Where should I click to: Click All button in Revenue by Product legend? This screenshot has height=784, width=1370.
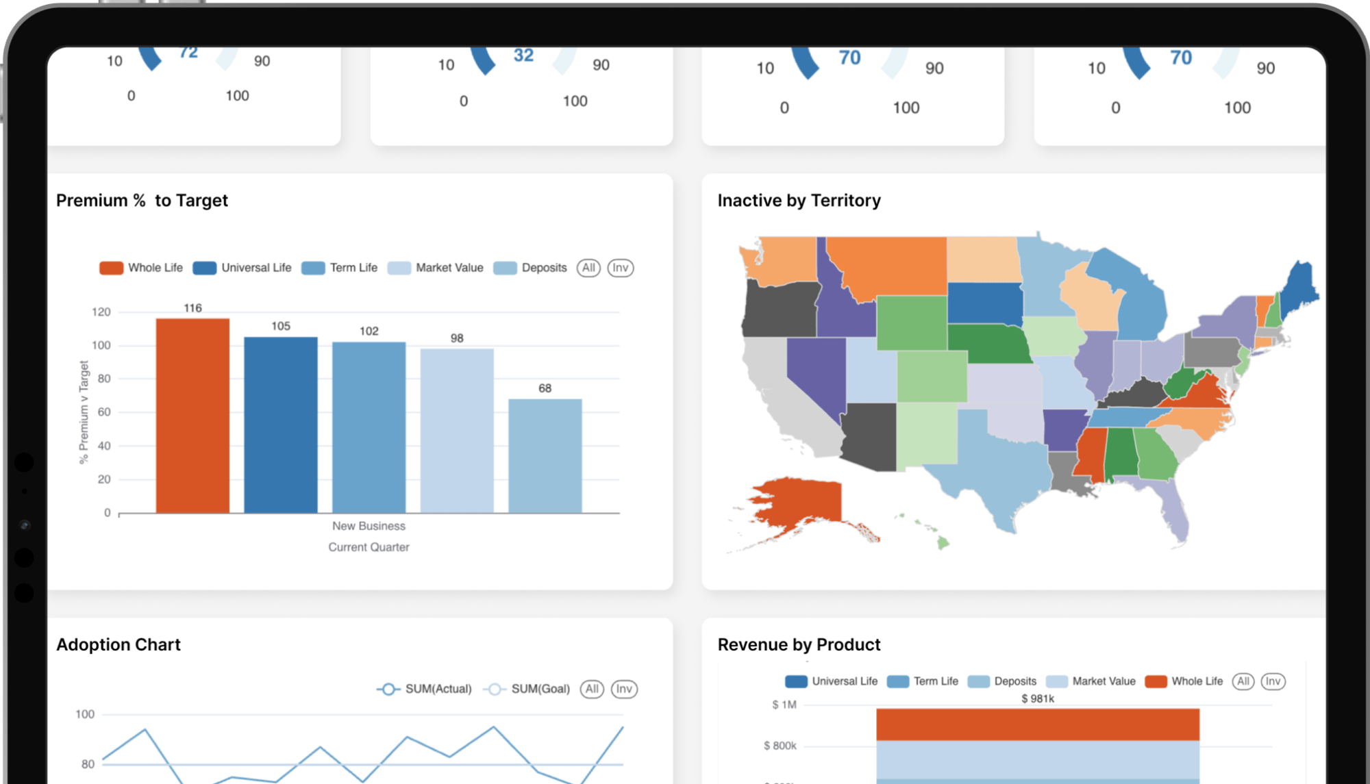pyautogui.click(x=1243, y=681)
